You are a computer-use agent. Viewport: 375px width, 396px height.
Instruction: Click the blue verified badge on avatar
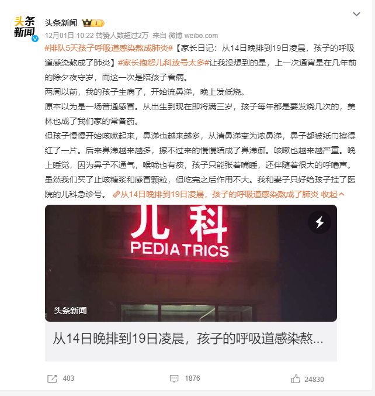click(35, 39)
